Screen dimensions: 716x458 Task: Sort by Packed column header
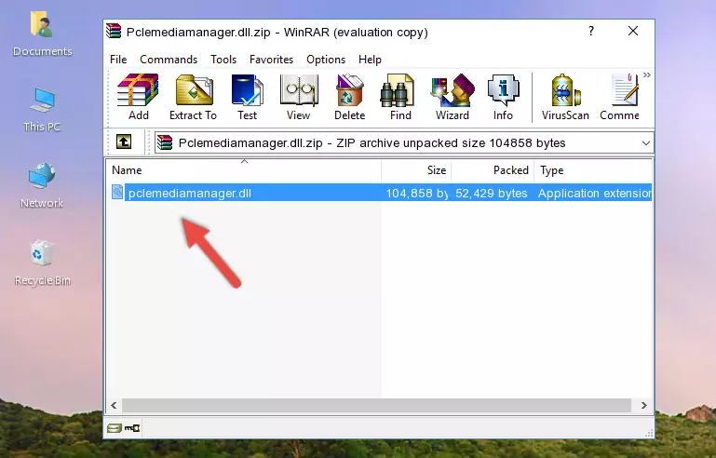pos(493,169)
